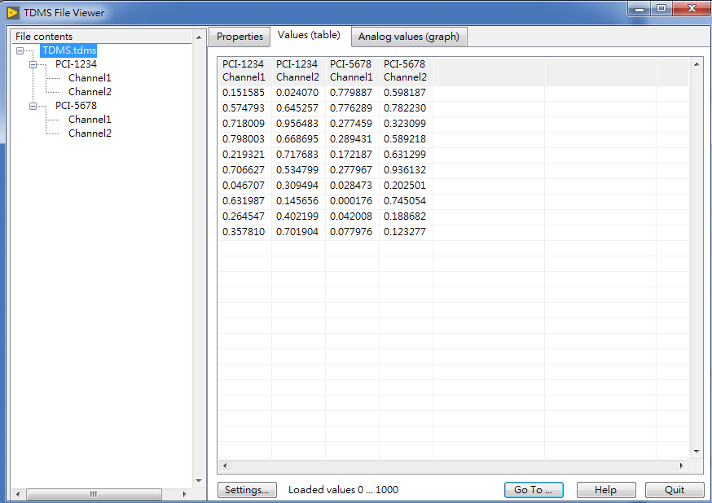
Task: Switch to the Properties tab
Action: tap(239, 36)
